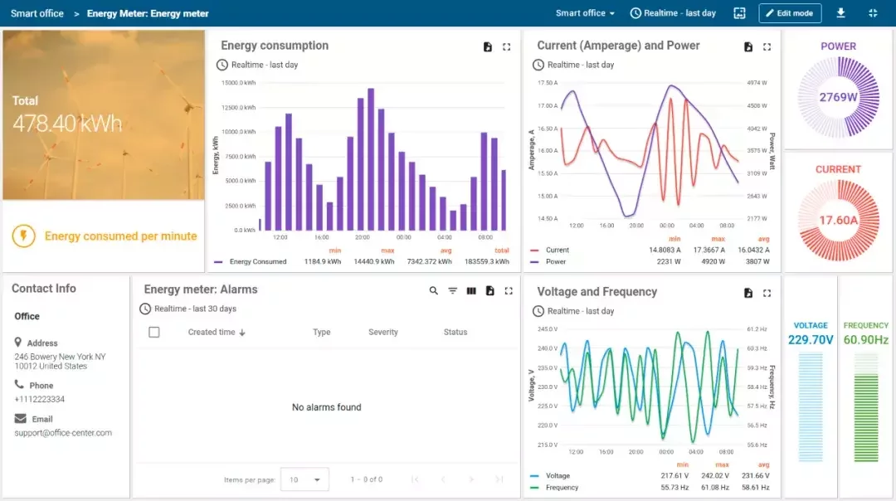Go to Smart office breadcrumb link

(37, 13)
